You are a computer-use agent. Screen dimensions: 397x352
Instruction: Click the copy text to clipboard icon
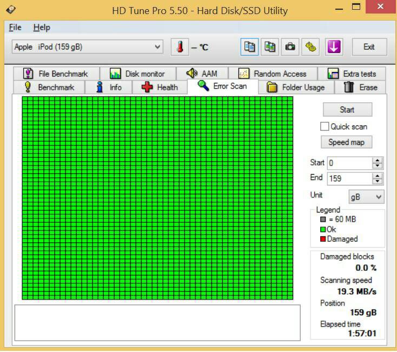(249, 47)
